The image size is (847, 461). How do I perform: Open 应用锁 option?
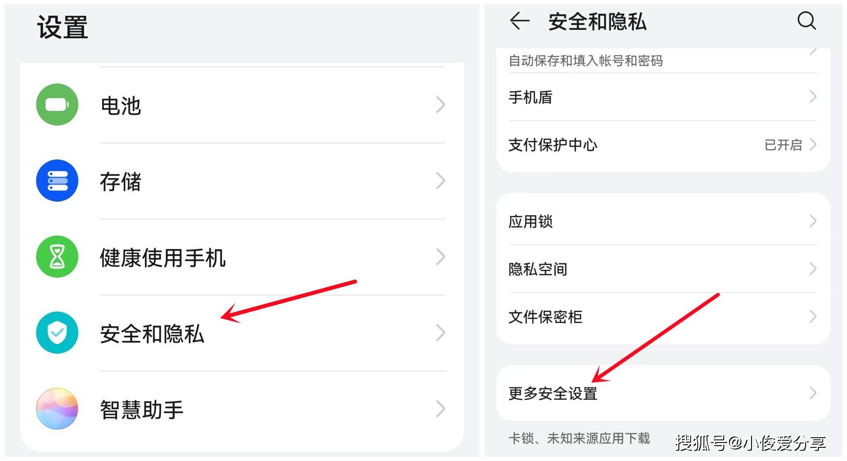[530, 221]
